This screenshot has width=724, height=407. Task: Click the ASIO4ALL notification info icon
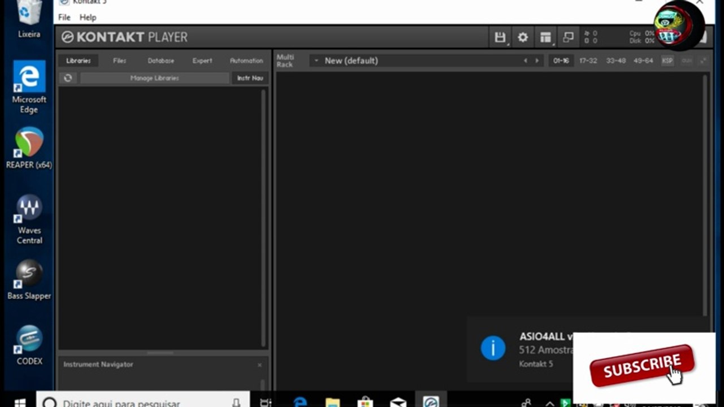point(493,348)
